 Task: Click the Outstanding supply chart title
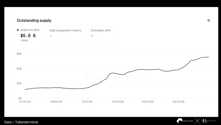point(34,20)
